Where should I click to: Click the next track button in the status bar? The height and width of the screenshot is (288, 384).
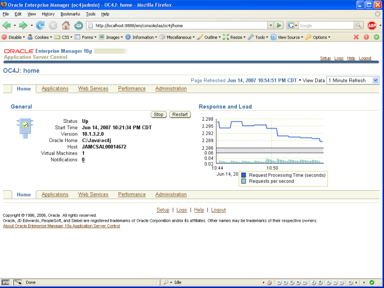click(304, 282)
